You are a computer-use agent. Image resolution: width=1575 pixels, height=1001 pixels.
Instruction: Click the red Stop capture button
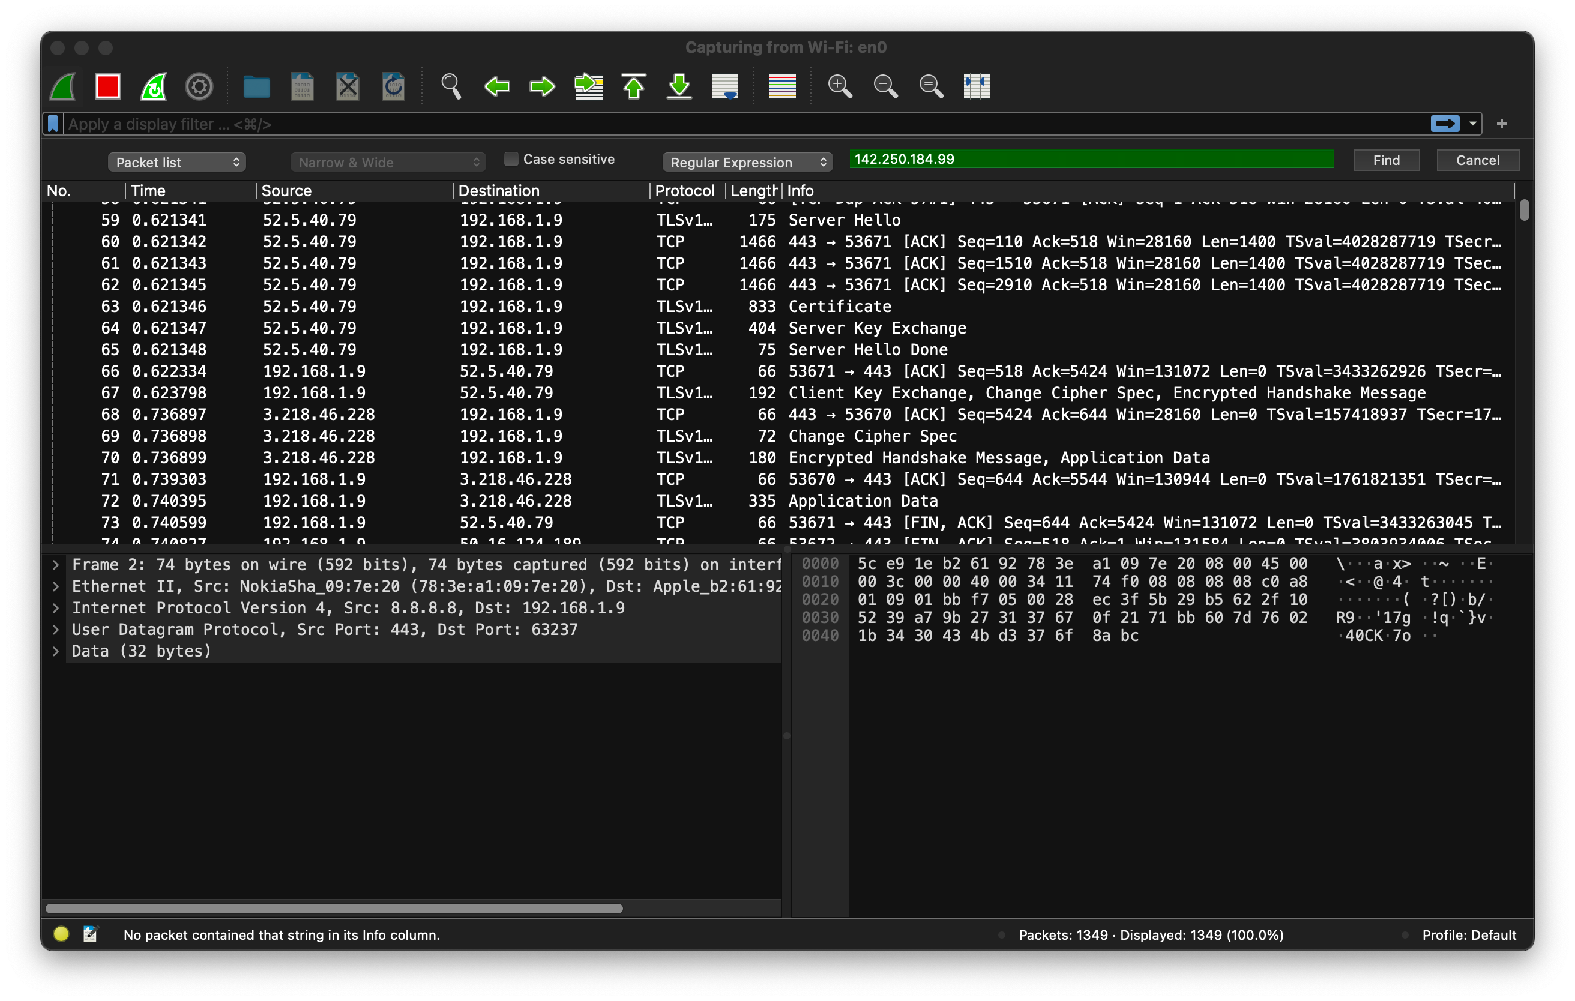(x=108, y=86)
